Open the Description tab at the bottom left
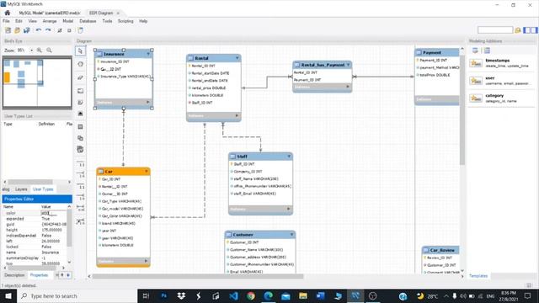The height and width of the screenshot is (303, 539). [14, 275]
